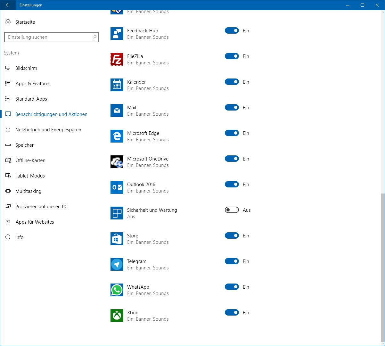This screenshot has height=346, width=385.
Task: Click the Apps & Features list icon
Action: point(8,84)
